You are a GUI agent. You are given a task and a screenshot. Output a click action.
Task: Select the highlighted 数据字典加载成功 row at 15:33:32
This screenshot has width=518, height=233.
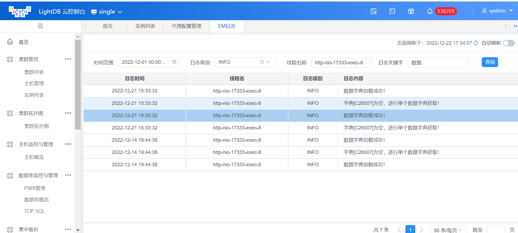pos(301,116)
